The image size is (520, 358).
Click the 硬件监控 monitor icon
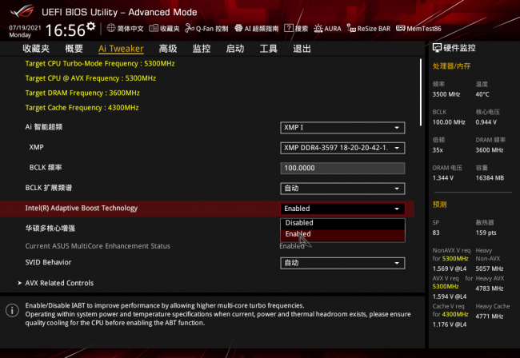coord(437,48)
